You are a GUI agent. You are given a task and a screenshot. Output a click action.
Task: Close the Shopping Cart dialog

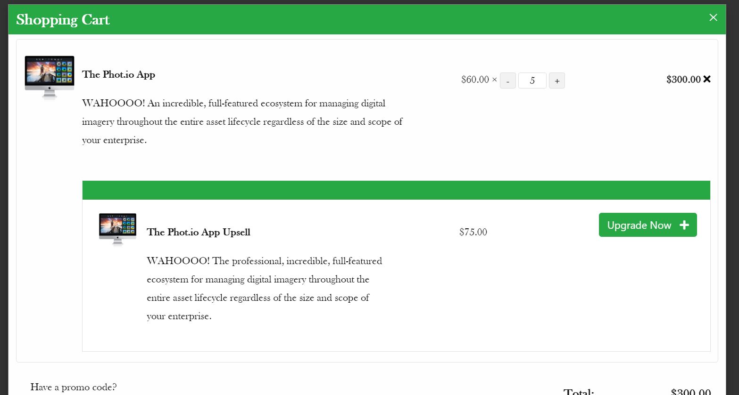(x=713, y=17)
